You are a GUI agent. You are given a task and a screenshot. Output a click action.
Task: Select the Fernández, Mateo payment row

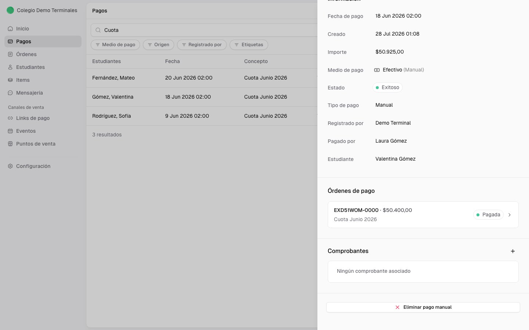pos(202,78)
